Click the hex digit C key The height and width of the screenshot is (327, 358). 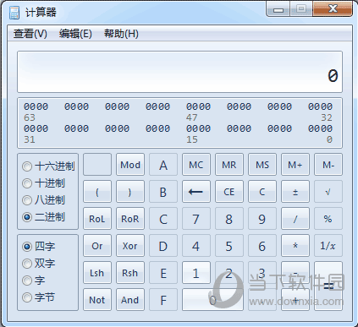[x=163, y=219]
